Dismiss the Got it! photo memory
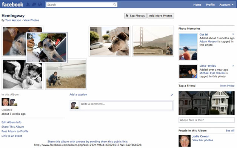This screenshot has width=237, height=148. click(233, 34)
